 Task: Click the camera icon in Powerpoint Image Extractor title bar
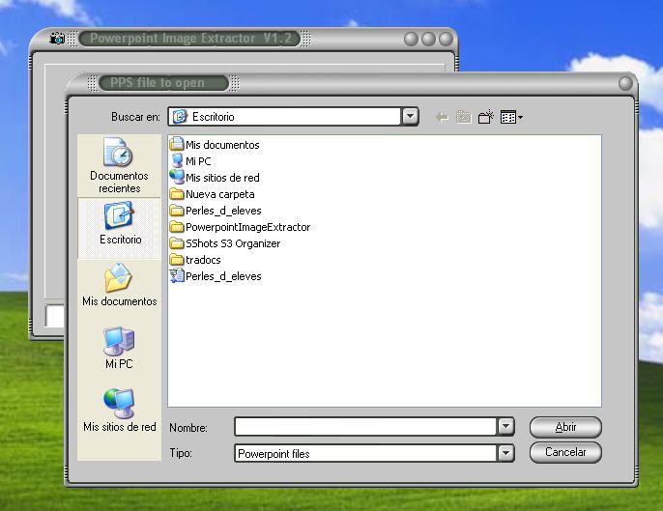click(57, 39)
